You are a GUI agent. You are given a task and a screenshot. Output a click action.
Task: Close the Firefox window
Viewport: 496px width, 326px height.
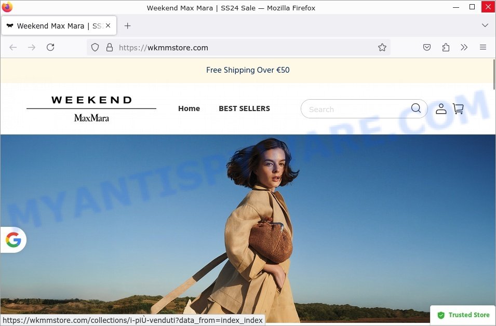[488, 7]
